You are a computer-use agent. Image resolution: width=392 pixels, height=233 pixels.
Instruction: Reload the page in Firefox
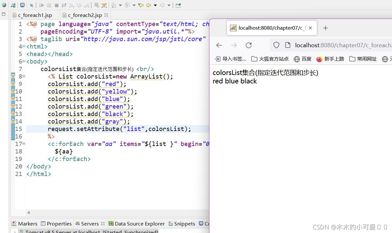click(249, 45)
